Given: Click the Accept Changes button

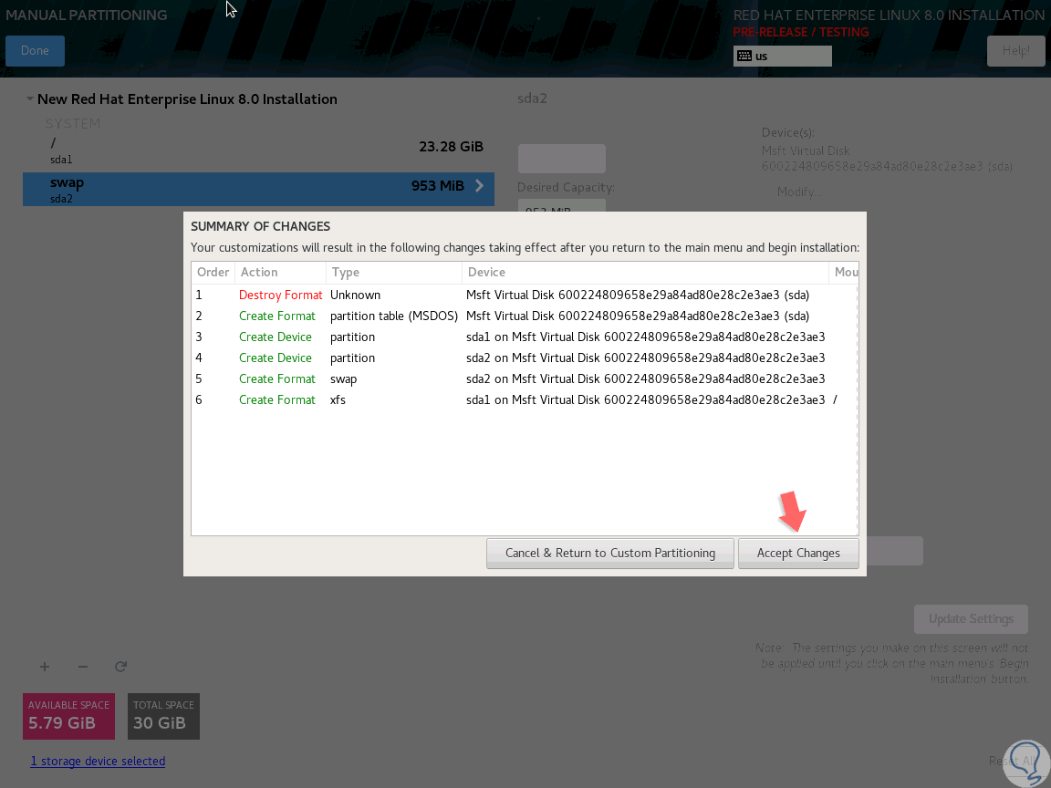Looking at the screenshot, I should click(x=797, y=554).
